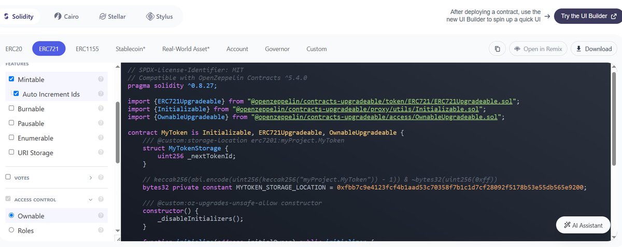Image resolution: width=622 pixels, height=247 pixels.
Task: Switch to the Stellar language tab
Action: tap(112, 17)
